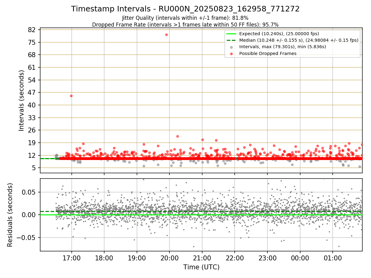The height and width of the screenshot is (278, 371).
Task: Click the red point near 20 seconds at 21:00
Action: coord(203,140)
